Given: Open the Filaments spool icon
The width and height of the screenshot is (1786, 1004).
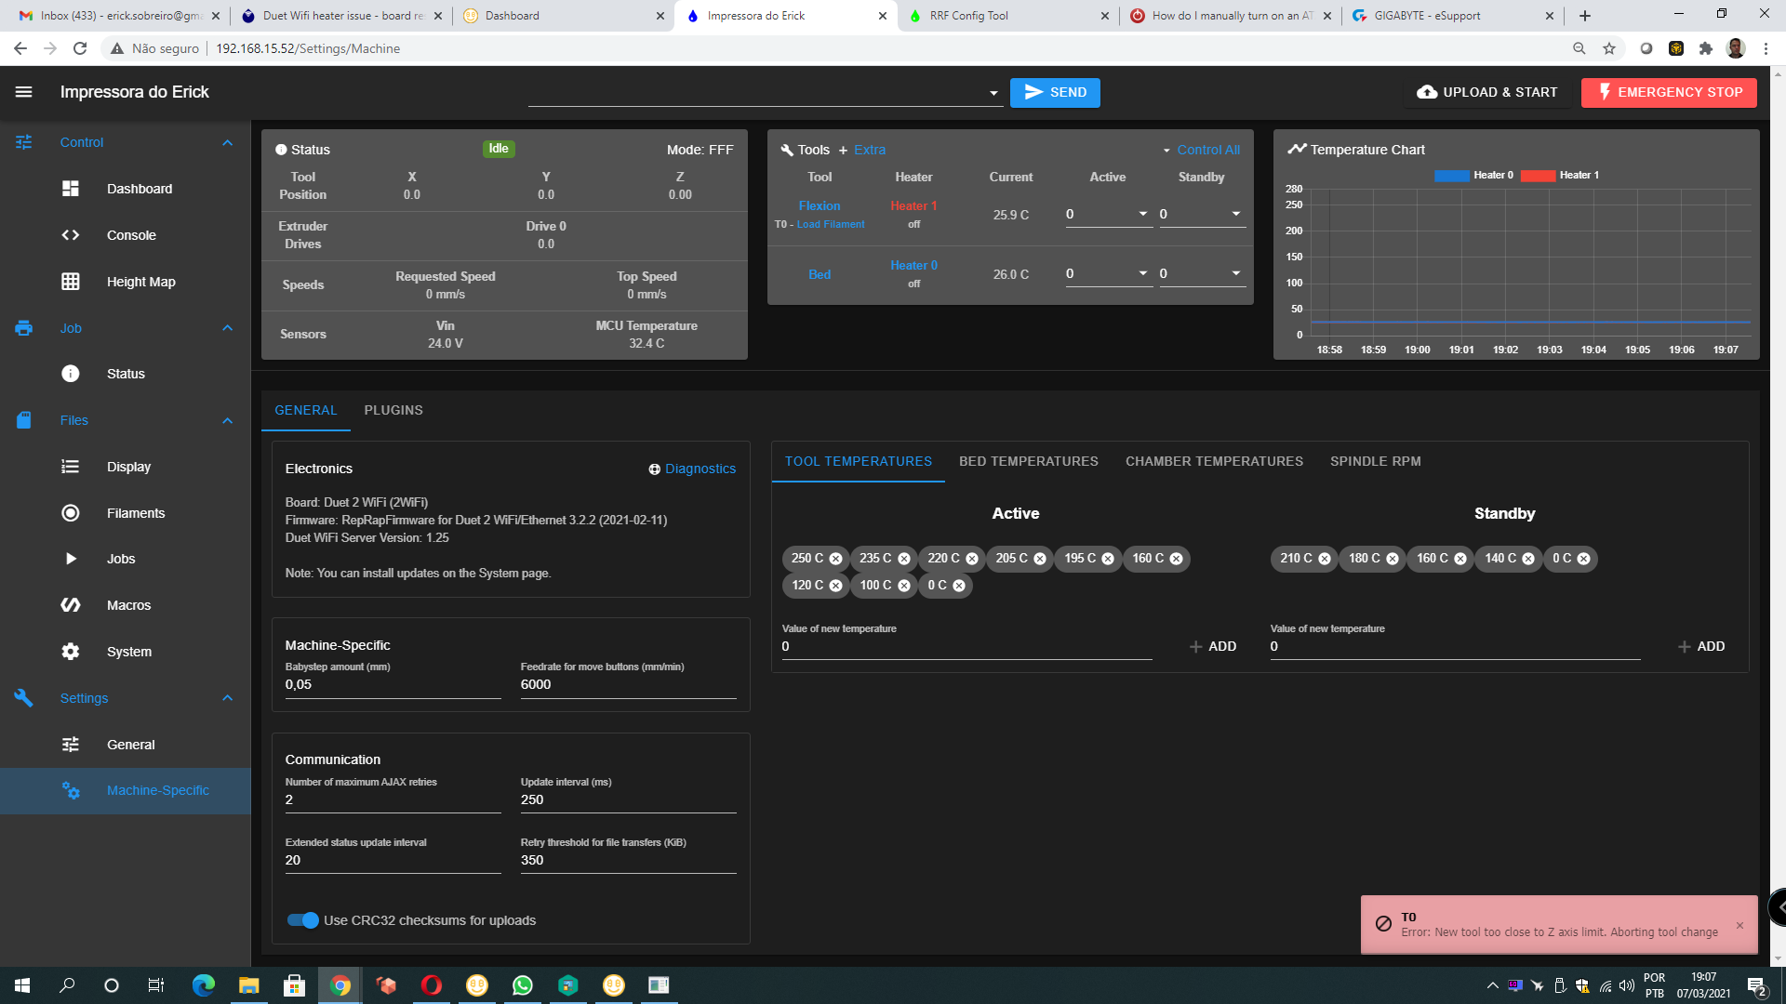Looking at the screenshot, I should (x=71, y=513).
